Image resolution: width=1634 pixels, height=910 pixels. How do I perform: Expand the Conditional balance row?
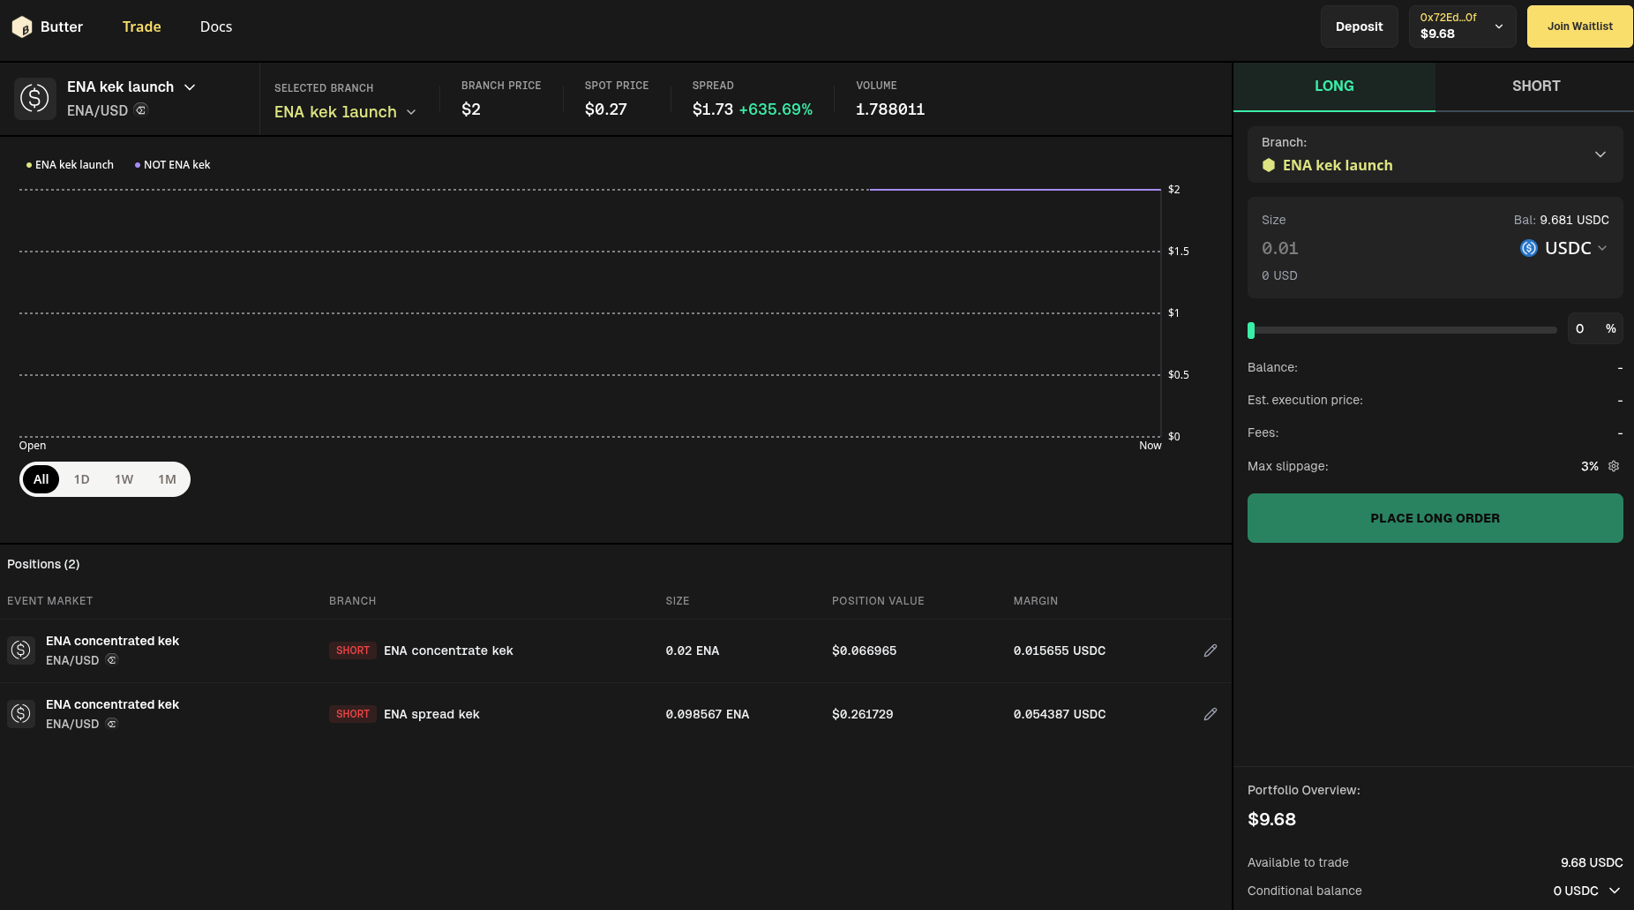(1615, 891)
